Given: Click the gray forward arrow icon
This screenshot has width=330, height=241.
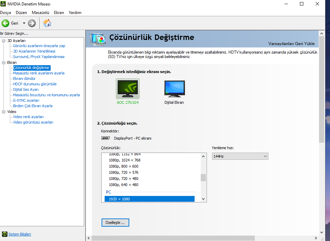Looking at the screenshot, I should coord(32,23).
